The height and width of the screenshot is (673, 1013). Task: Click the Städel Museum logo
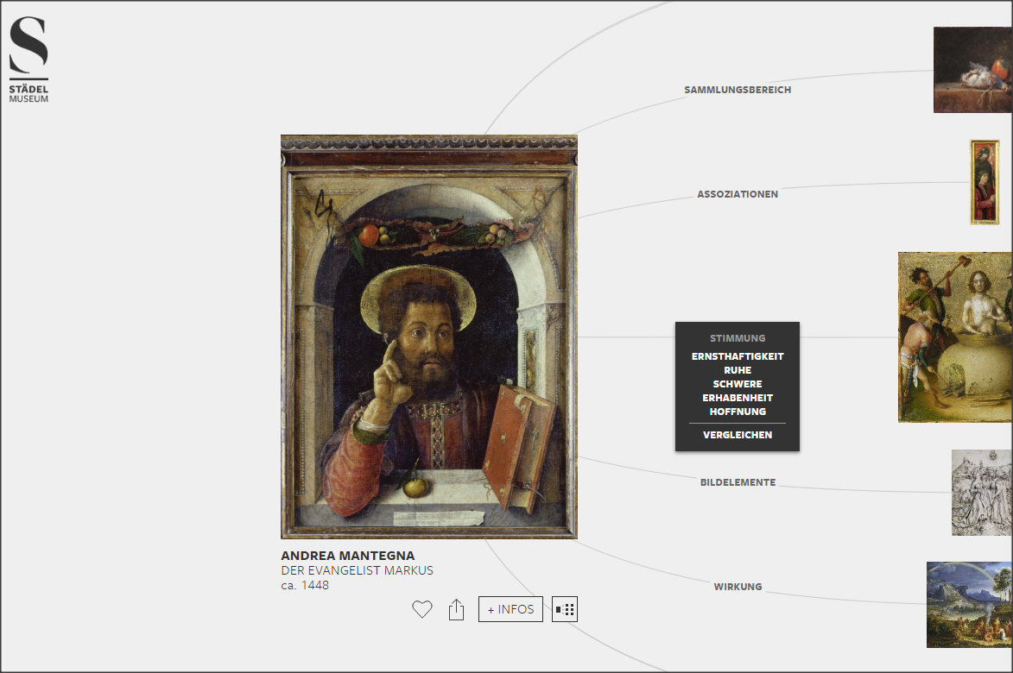pyautogui.click(x=28, y=60)
